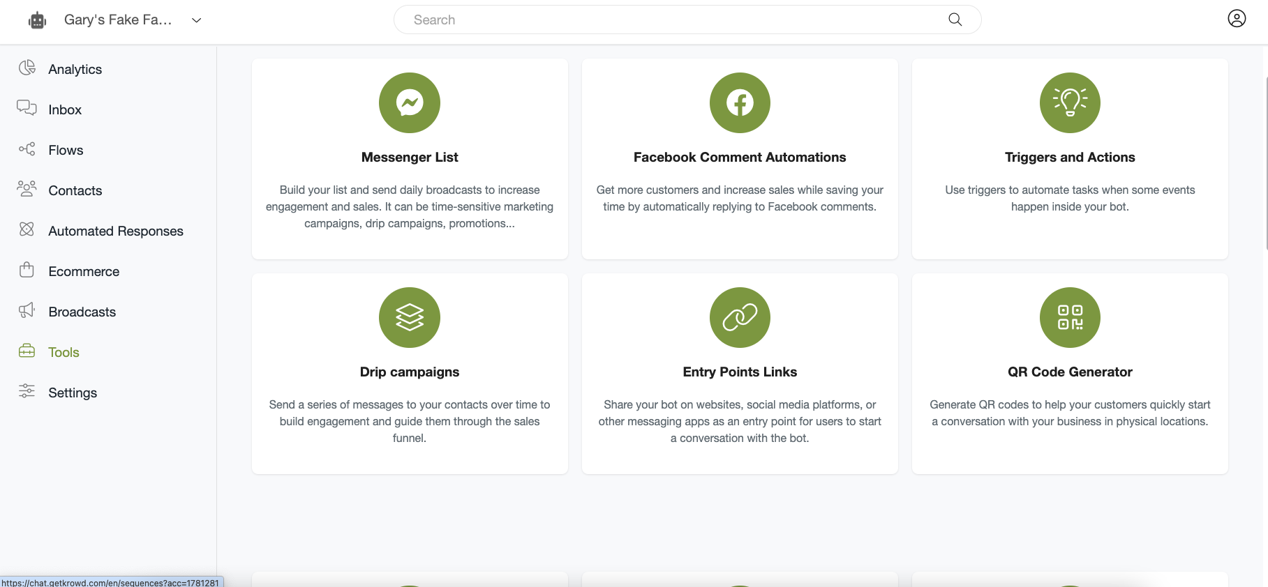Viewport: 1268px width, 587px height.
Task: Go to Analytics in sidebar
Action: pyautogui.click(x=75, y=69)
